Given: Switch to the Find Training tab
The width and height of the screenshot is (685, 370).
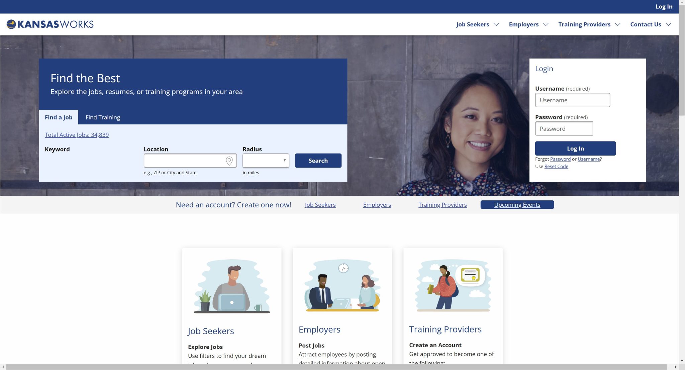Looking at the screenshot, I should 103,117.
